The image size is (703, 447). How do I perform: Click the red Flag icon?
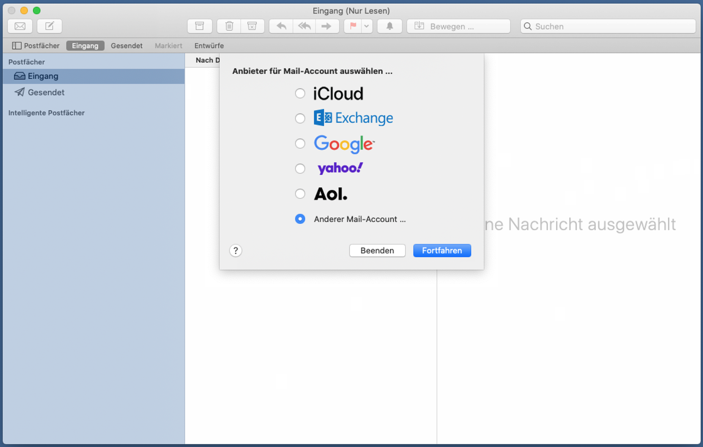tap(353, 26)
